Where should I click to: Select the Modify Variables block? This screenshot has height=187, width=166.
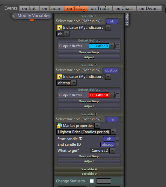point(32,16)
